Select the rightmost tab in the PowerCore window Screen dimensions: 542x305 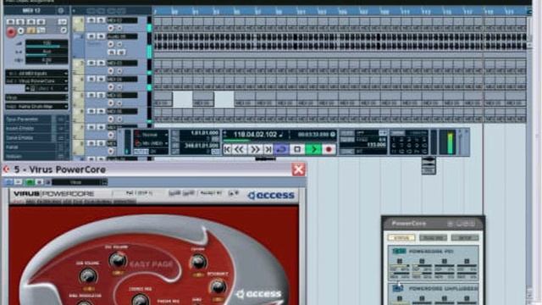point(465,238)
